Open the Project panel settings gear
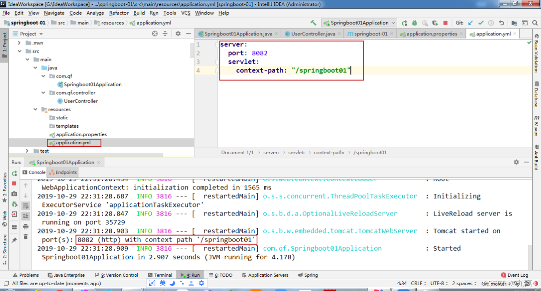Image resolution: width=541 pixels, height=291 pixels. 178,34
